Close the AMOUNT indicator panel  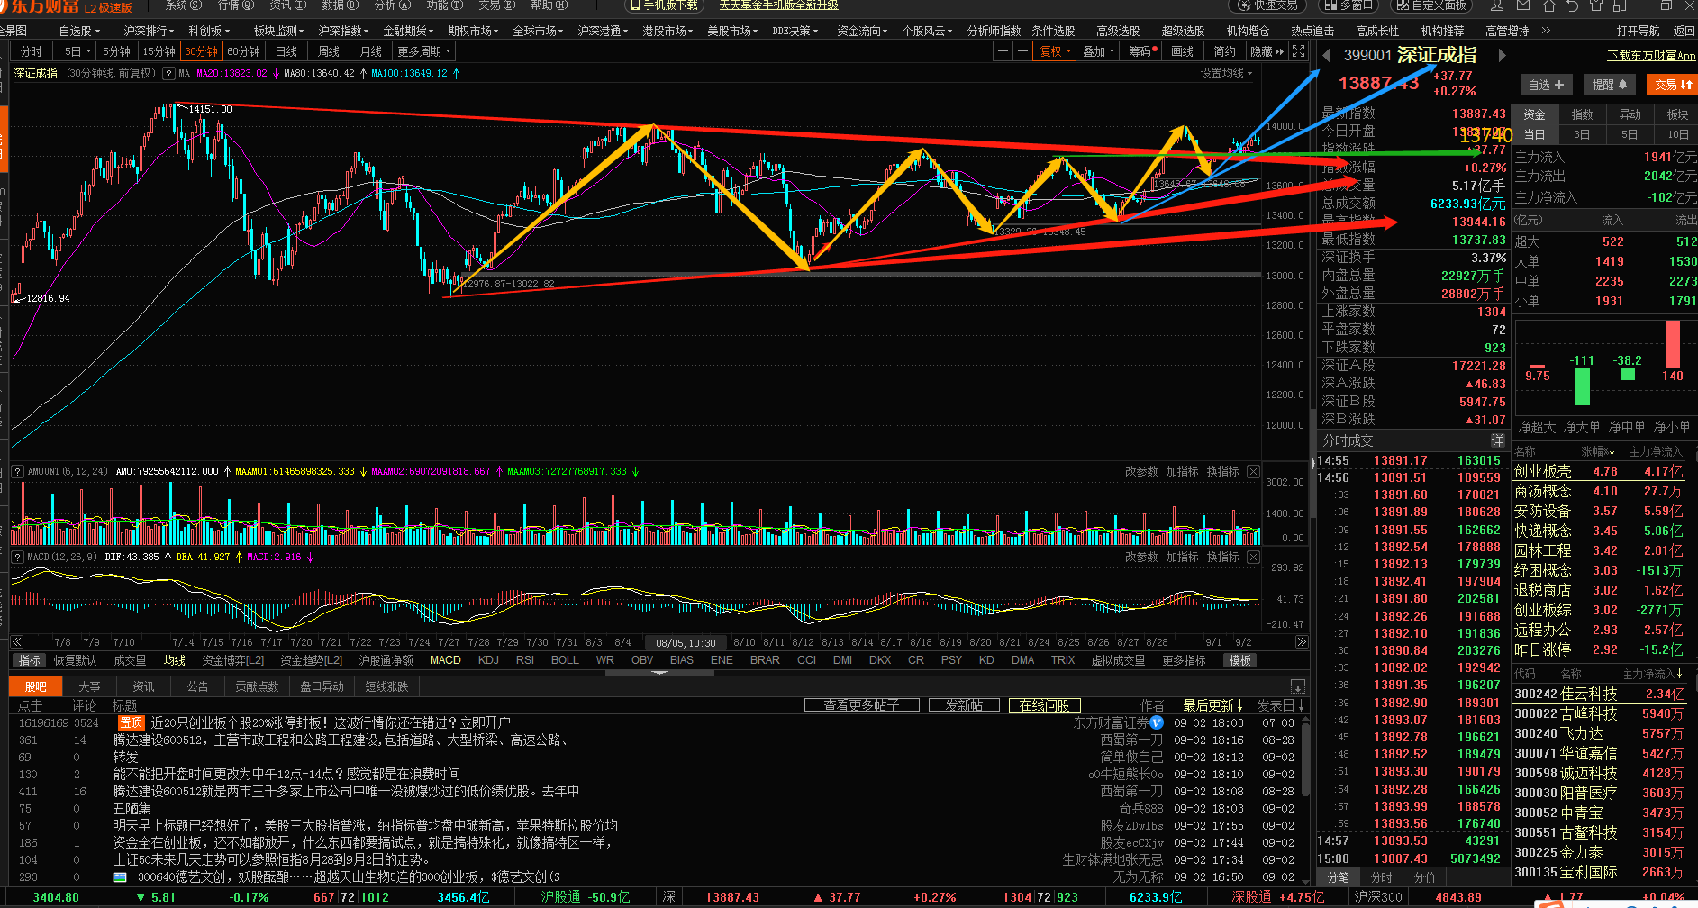1253,472
